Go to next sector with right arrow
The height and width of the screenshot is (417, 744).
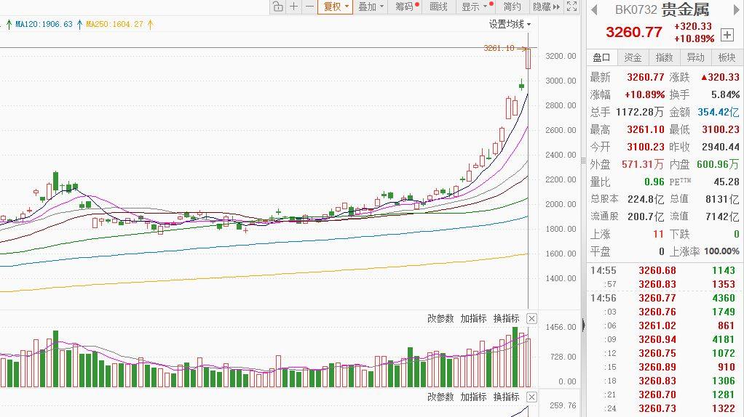(x=737, y=9)
